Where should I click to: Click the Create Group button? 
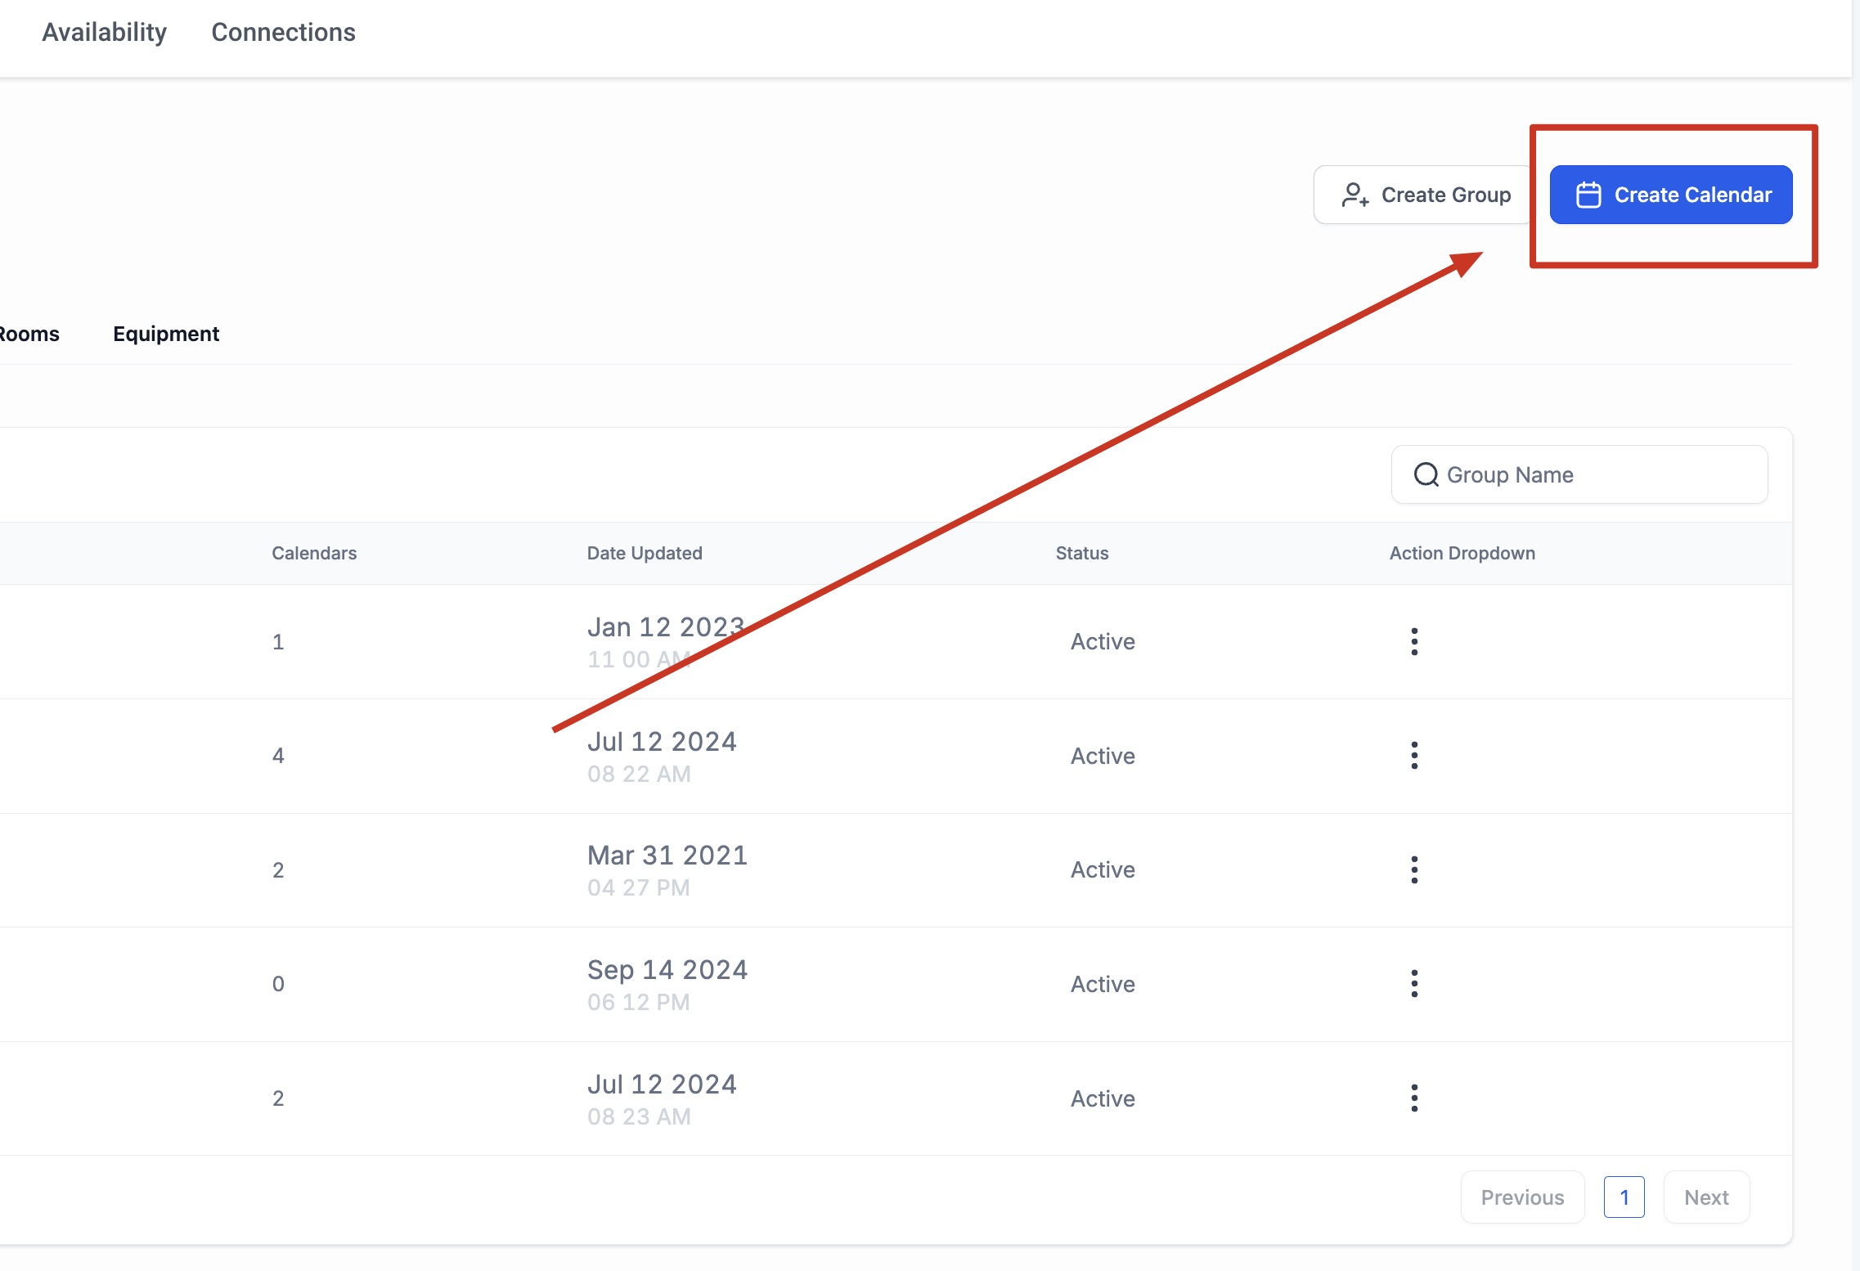[1425, 195]
